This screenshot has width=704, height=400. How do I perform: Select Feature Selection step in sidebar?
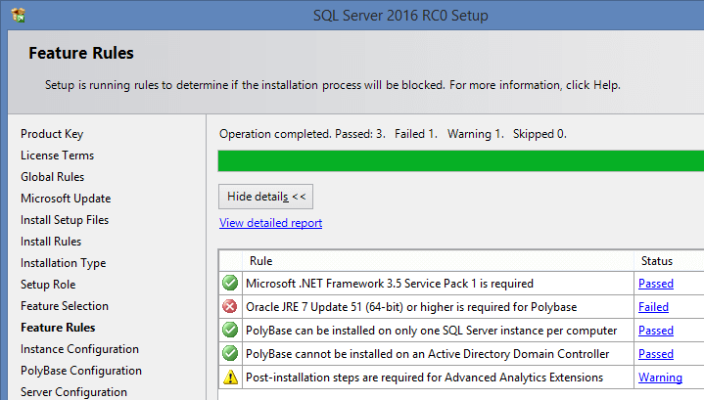(65, 306)
